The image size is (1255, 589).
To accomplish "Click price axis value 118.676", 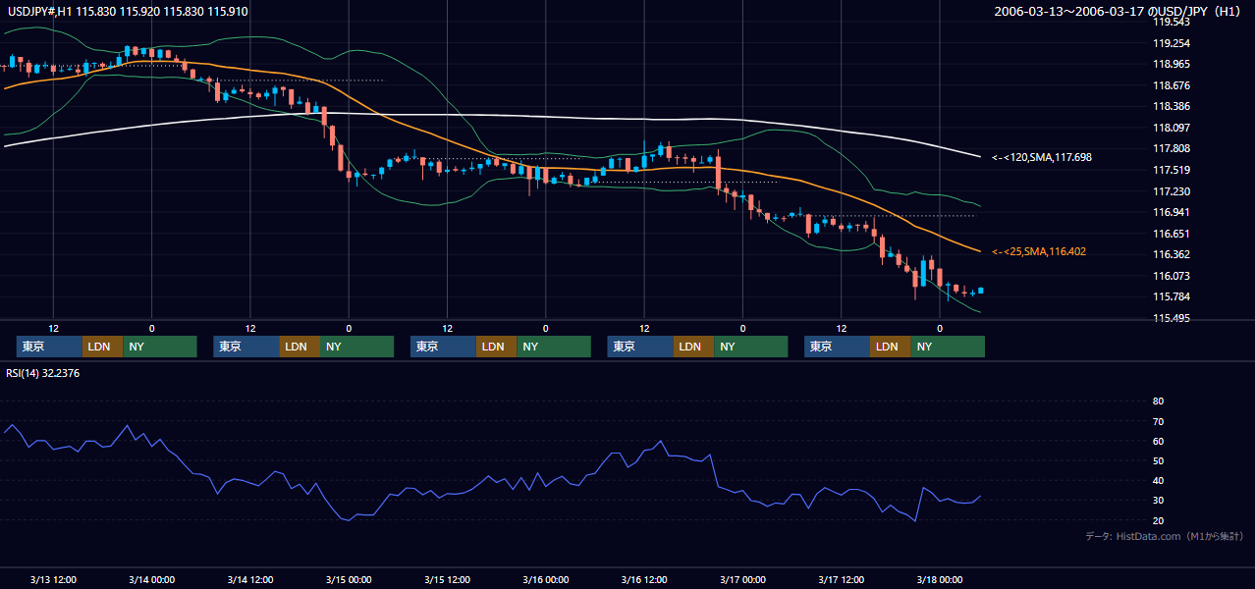I will pyautogui.click(x=1171, y=85).
